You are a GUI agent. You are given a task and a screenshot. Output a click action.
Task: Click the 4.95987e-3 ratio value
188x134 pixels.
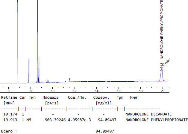[x=78, y=120]
